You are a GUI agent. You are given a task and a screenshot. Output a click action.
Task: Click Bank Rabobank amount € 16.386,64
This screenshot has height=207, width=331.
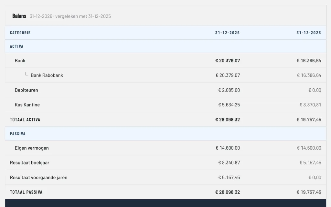(309, 75)
